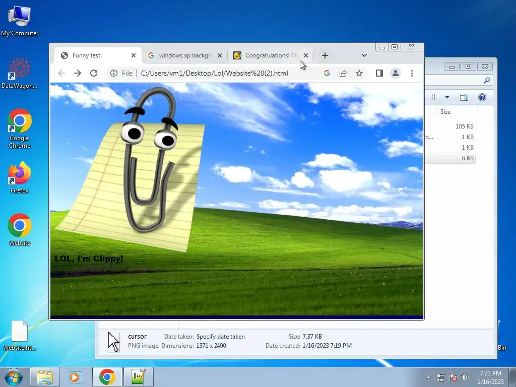Click "Specify date taken" field

[x=221, y=337]
